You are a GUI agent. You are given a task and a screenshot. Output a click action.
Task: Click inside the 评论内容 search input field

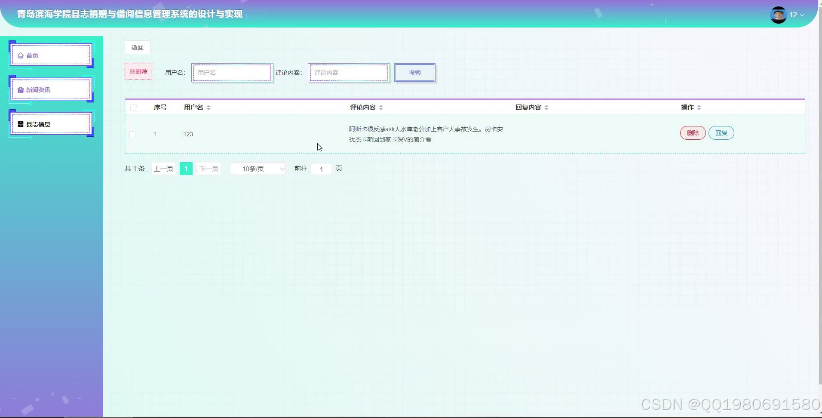[x=348, y=72]
